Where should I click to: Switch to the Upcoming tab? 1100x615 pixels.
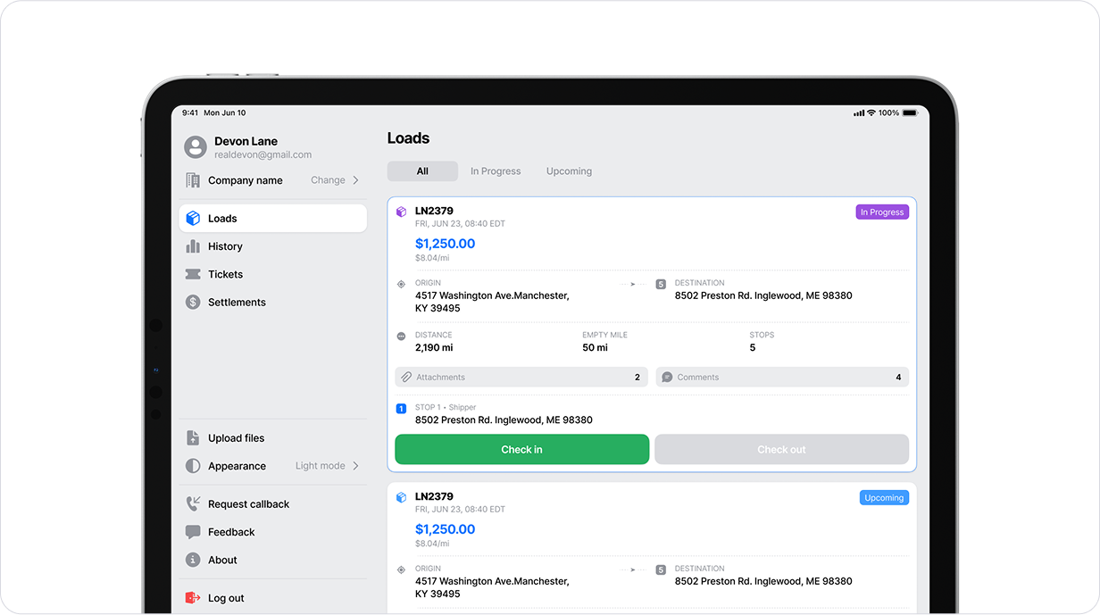click(569, 171)
